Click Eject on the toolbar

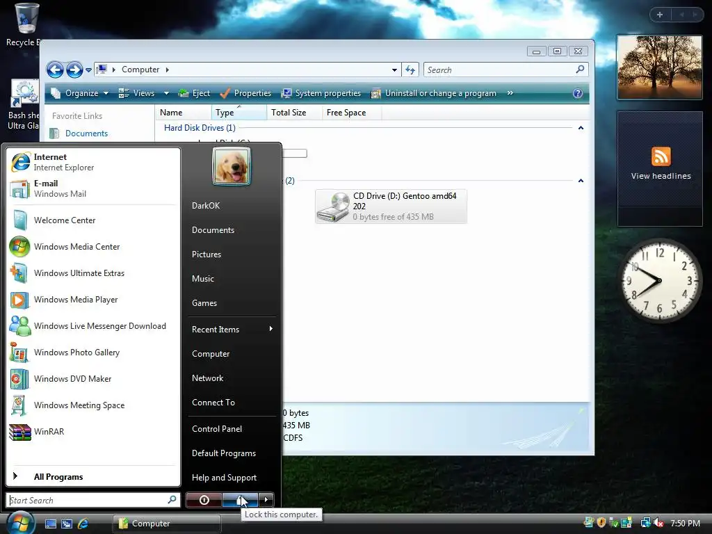[x=195, y=93]
